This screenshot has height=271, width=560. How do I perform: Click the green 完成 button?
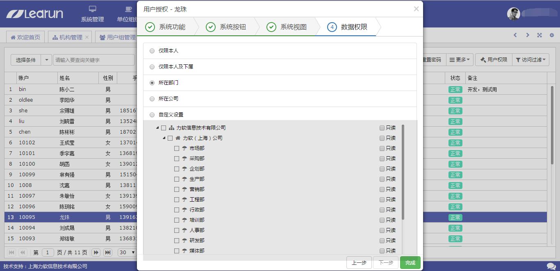click(410, 263)
